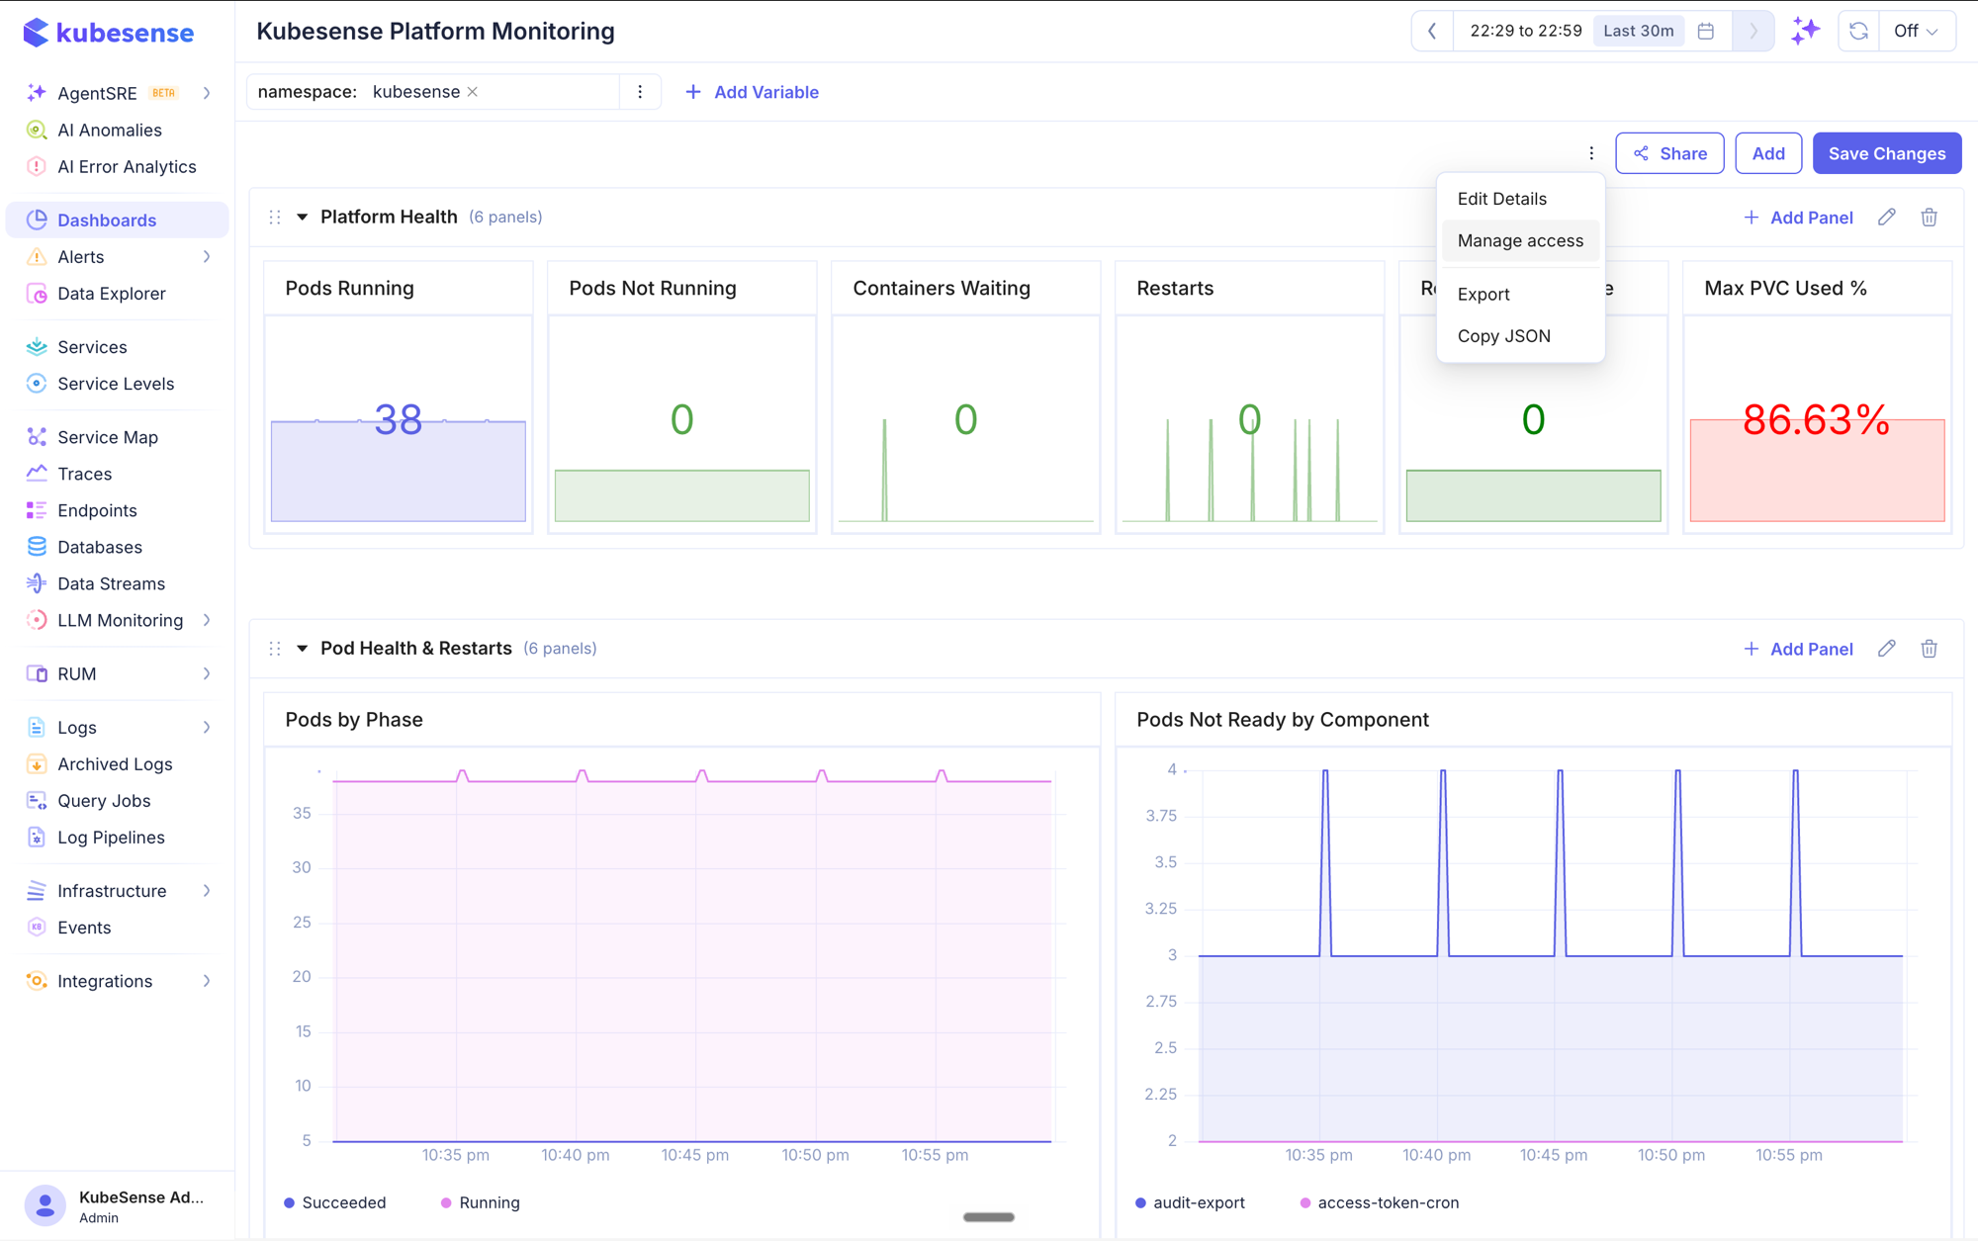Delete Platform Health section trash icon
The width and height of the screenshot is (1978, 1241).
[x=1929, y=218]
